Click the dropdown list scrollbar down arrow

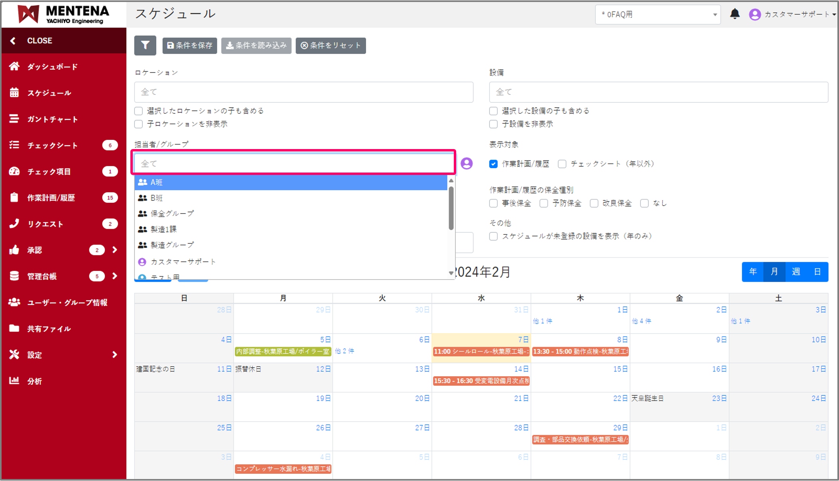[451, 273]
